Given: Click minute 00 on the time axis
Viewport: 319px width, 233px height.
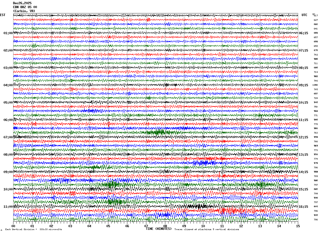Looking at the screenshot, I should (13, 226).
